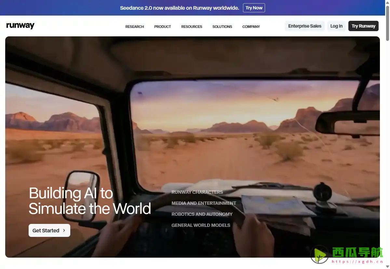This screenshot has height=269, width=390.
Task: Open the Company navigation menu
Action: pos(251,27)
